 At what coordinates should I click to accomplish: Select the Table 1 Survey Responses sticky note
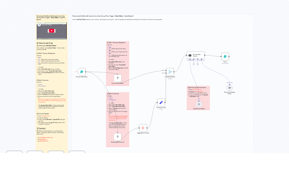(118, 50)
